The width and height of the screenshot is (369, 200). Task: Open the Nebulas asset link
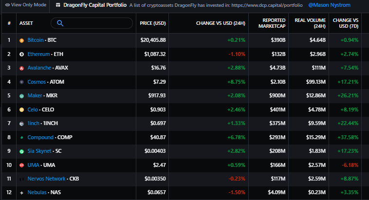(37, 193)
